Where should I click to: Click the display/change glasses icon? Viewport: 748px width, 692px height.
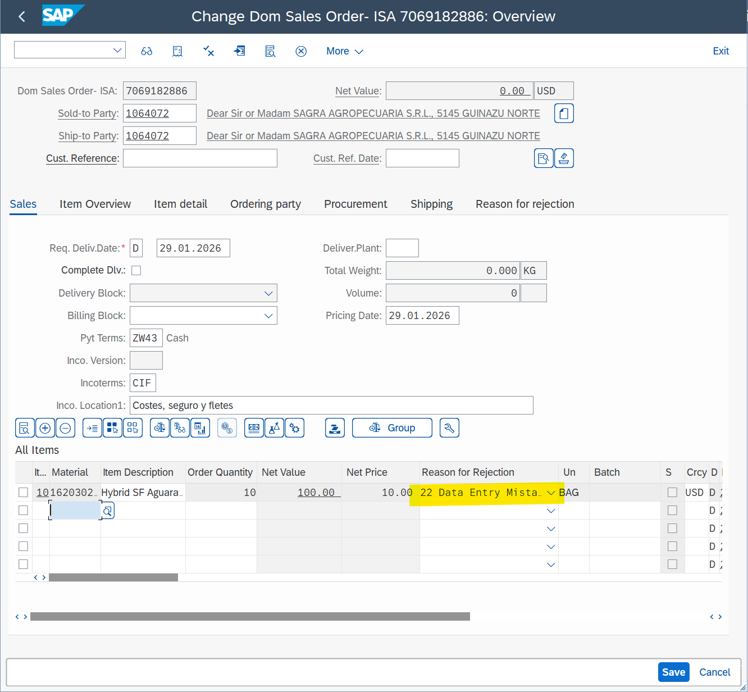[147, 51]
